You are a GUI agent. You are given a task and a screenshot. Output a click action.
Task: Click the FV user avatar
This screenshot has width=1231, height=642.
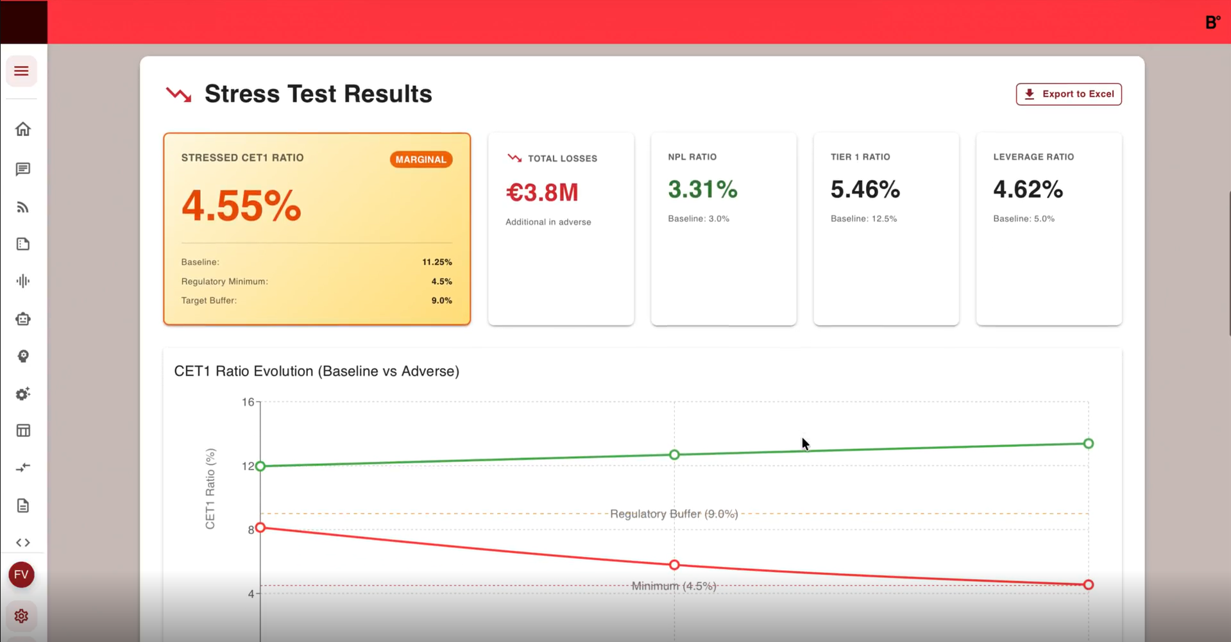click(21, 575)
